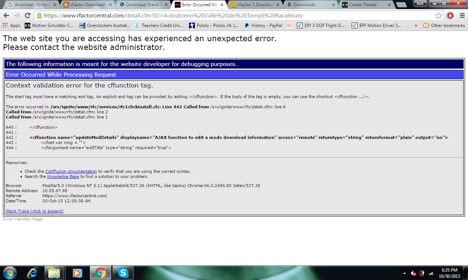Open Windows Explorer from taskbar
468x280 pixels.
[x=54, y=273]
